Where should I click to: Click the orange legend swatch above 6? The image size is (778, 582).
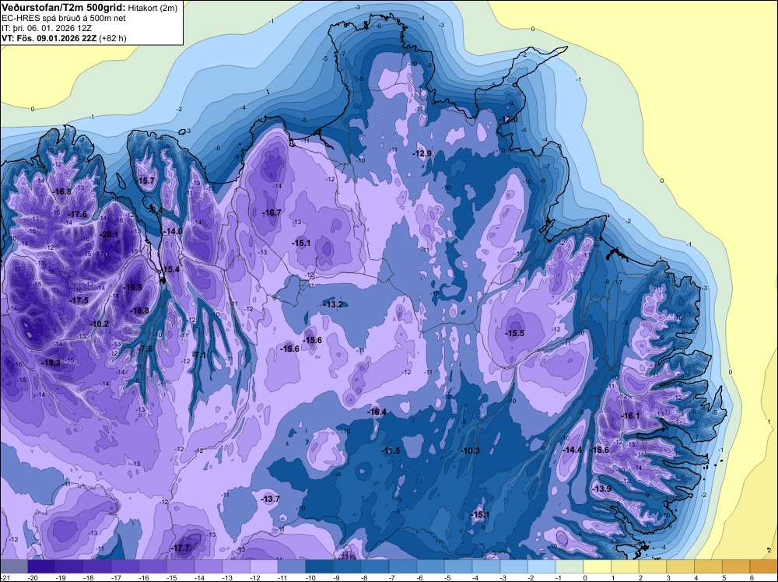click(764, 566)
